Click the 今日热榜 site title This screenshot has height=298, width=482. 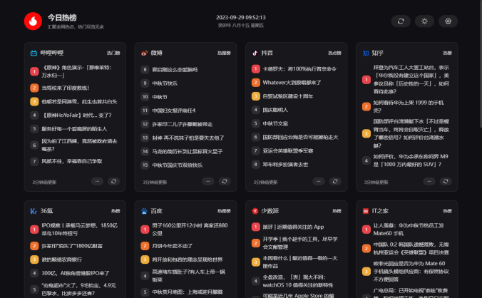(x=62, y=18)
